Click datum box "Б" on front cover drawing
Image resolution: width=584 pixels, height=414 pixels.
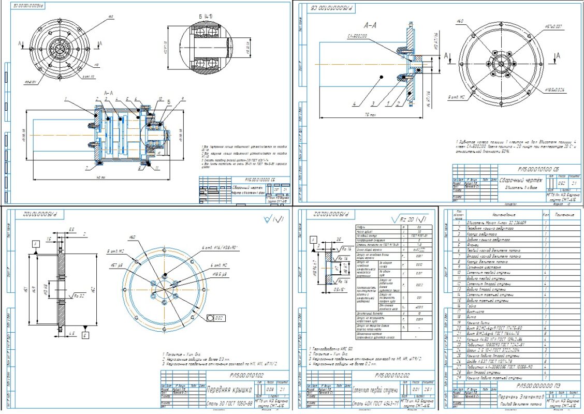pyautogui.click(x=85, y=334)
